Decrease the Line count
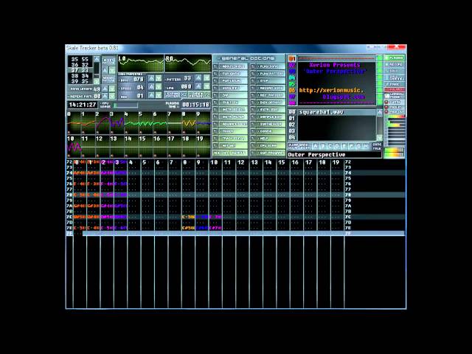472x354 pixels. coord(206,86)
